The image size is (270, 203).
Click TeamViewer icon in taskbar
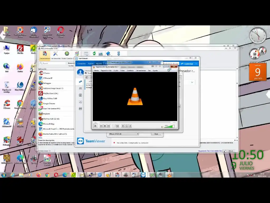pyautogui.click(x=143, y=175)
